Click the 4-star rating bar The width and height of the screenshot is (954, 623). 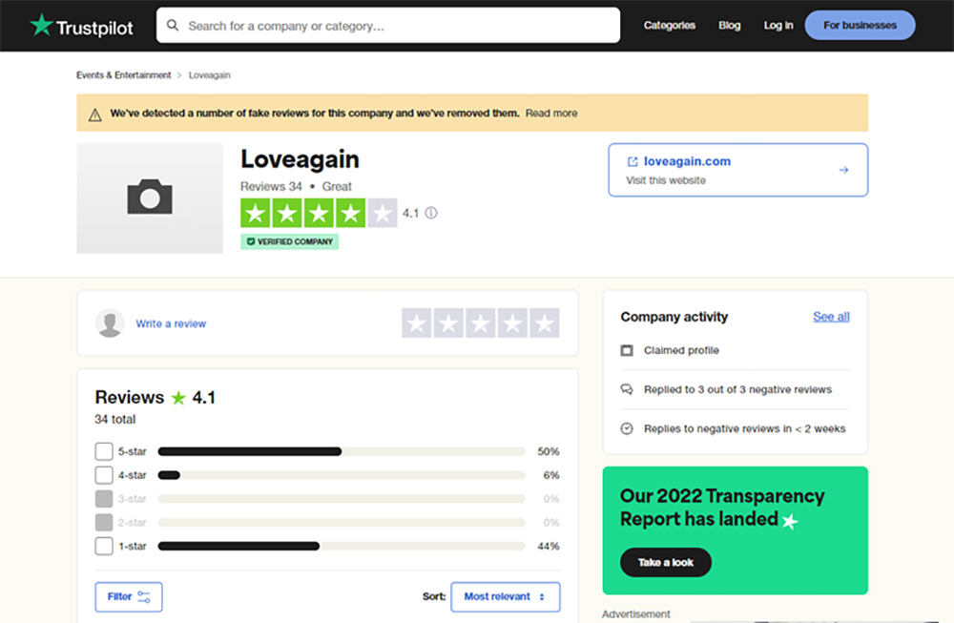(342, 475)
